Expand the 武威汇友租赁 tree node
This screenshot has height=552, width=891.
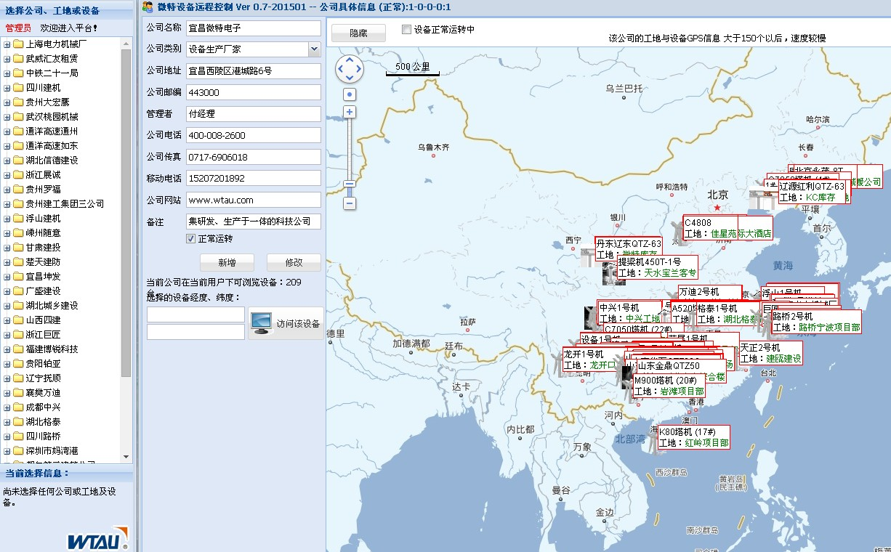coord(7,59)
